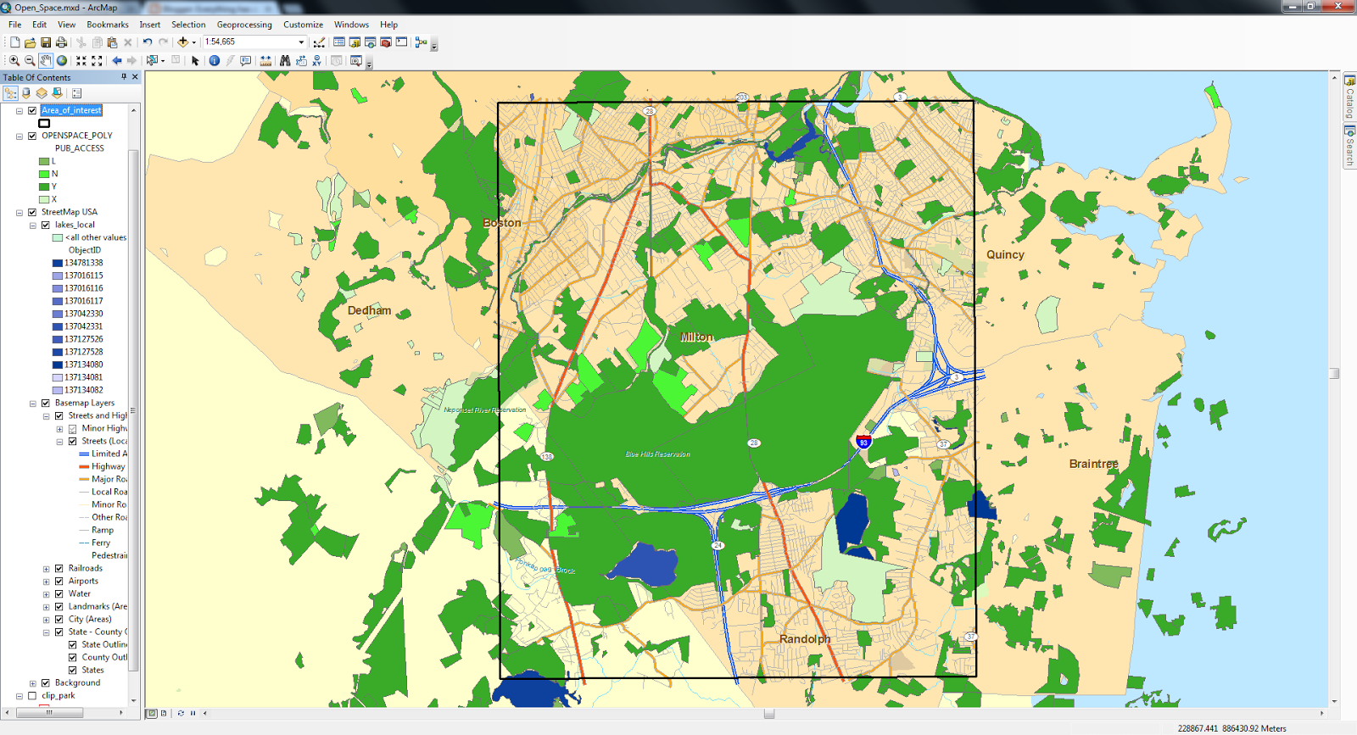
Task: Go back to previous extent arrow
Action: (117, 60)
